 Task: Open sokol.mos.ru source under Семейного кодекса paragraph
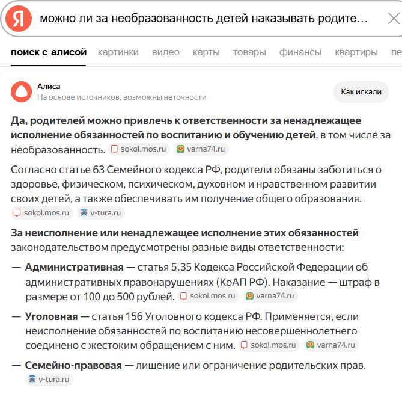(x=42, y=213)
